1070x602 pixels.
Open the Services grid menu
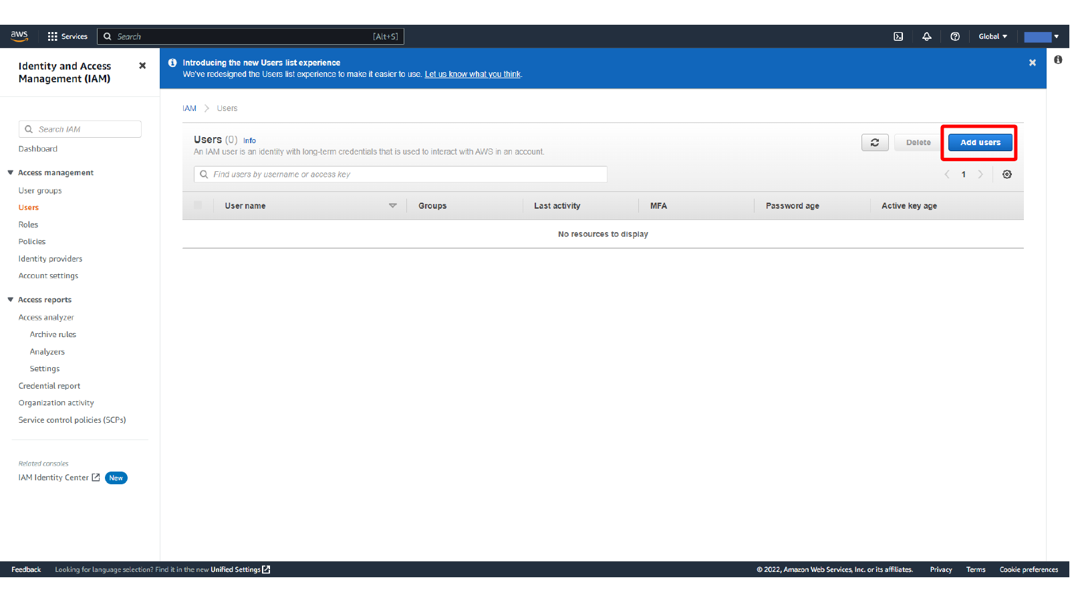click(x=68, y=37)
